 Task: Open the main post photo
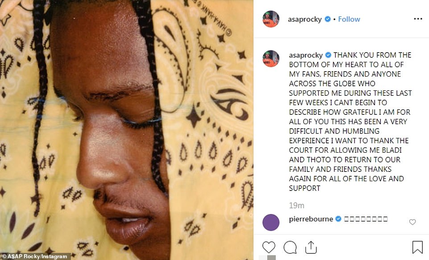tap(127, 130)
